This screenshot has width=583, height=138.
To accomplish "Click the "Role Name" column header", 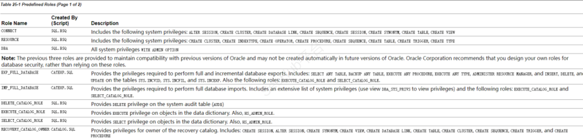I will click(x=14, y=23).
